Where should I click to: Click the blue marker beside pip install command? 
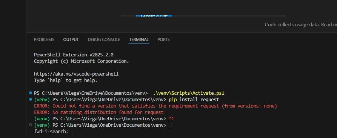click(x=31, y=99)
